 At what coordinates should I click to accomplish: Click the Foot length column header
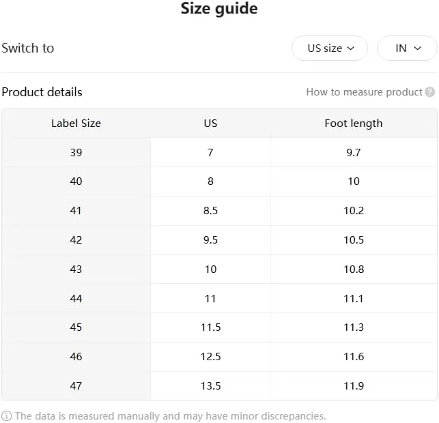point(353,123)
